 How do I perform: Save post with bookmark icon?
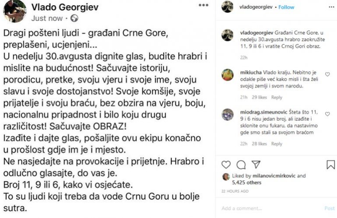pos(330,165)
